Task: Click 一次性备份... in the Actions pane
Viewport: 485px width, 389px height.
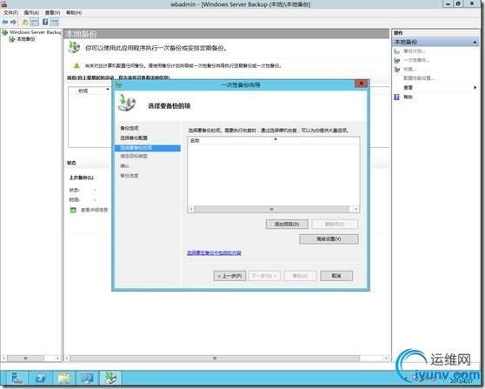Action: [x=416, y=60]
